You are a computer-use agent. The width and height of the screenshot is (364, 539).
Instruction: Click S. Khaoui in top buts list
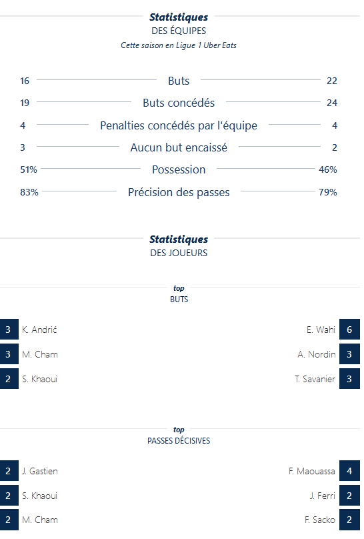39,379
